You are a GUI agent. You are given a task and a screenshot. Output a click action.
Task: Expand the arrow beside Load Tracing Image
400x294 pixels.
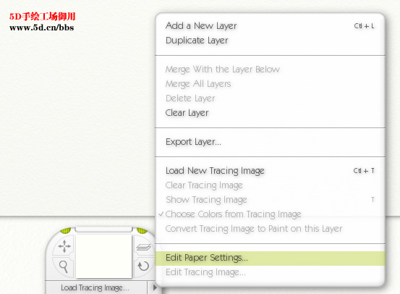coord(155,287)
